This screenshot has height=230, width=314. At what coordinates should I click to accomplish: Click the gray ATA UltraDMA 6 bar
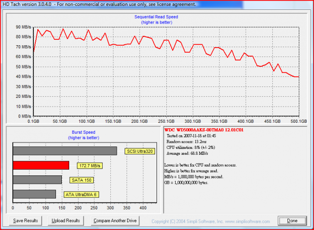34,194
